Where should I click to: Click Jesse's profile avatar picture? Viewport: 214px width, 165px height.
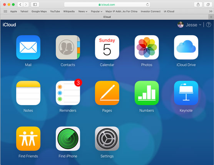tap(181, 25)
